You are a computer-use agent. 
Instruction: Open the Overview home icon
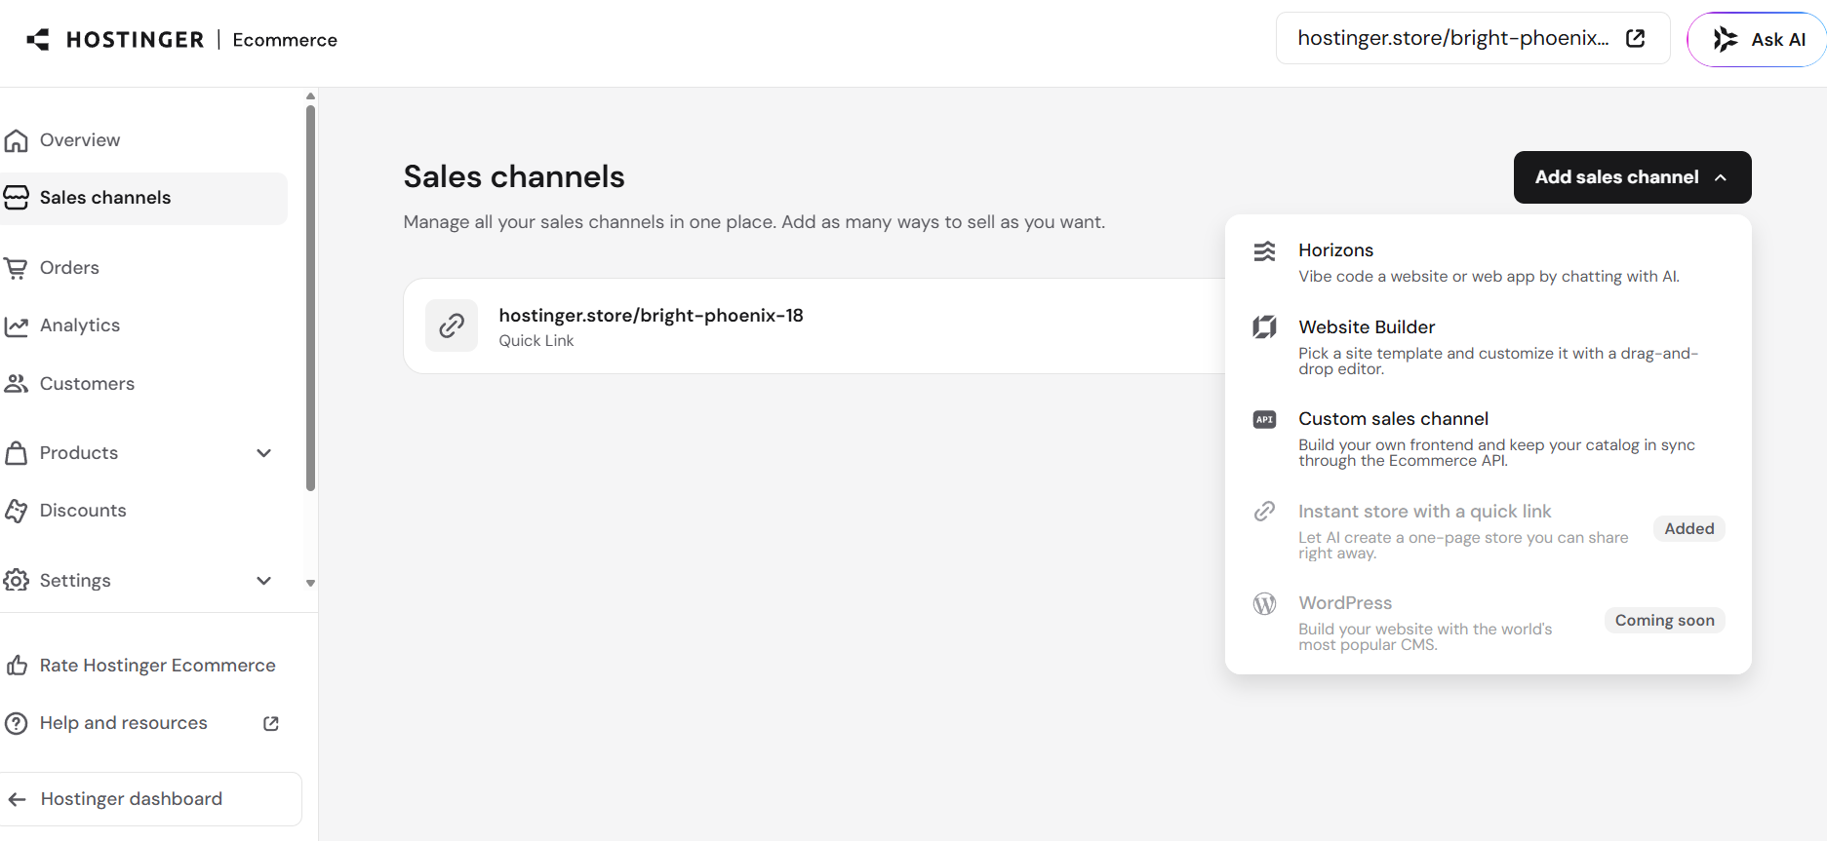coord(16,140)
